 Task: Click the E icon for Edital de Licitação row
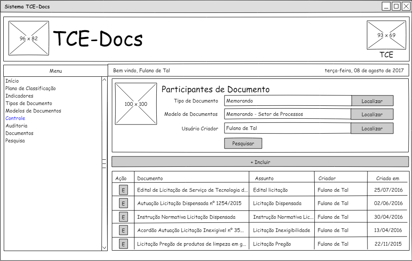(123, 190)
